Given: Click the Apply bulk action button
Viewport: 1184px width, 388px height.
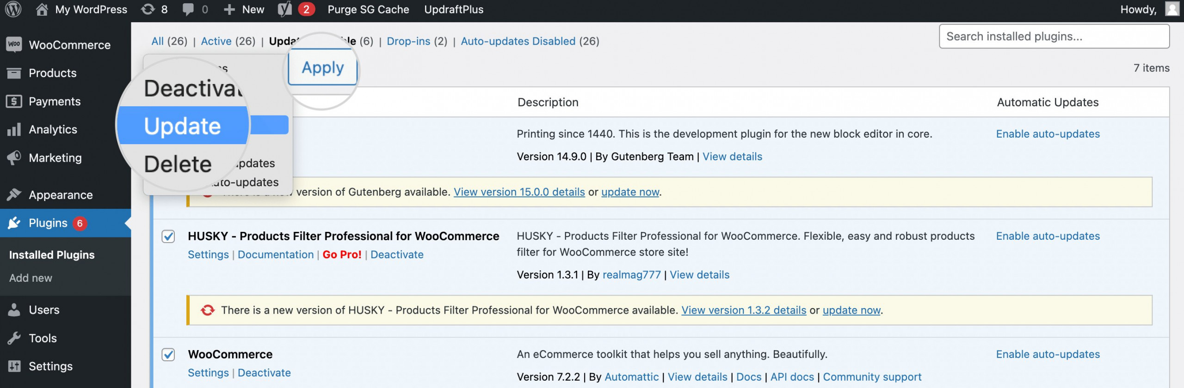Looking at the screenshot, I should click(x=323, y=67).
